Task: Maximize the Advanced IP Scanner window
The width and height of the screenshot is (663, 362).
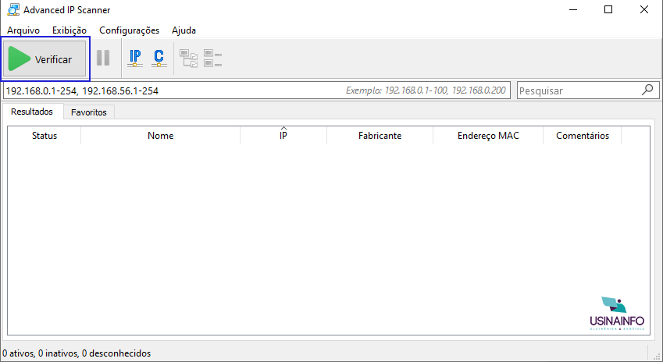Action: click(608, 9)
